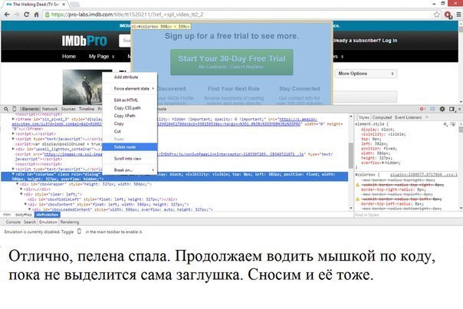This screenshot has height=309, width=463.
Task: Add new style rule plus icon
Action: [x=445, y=124]
